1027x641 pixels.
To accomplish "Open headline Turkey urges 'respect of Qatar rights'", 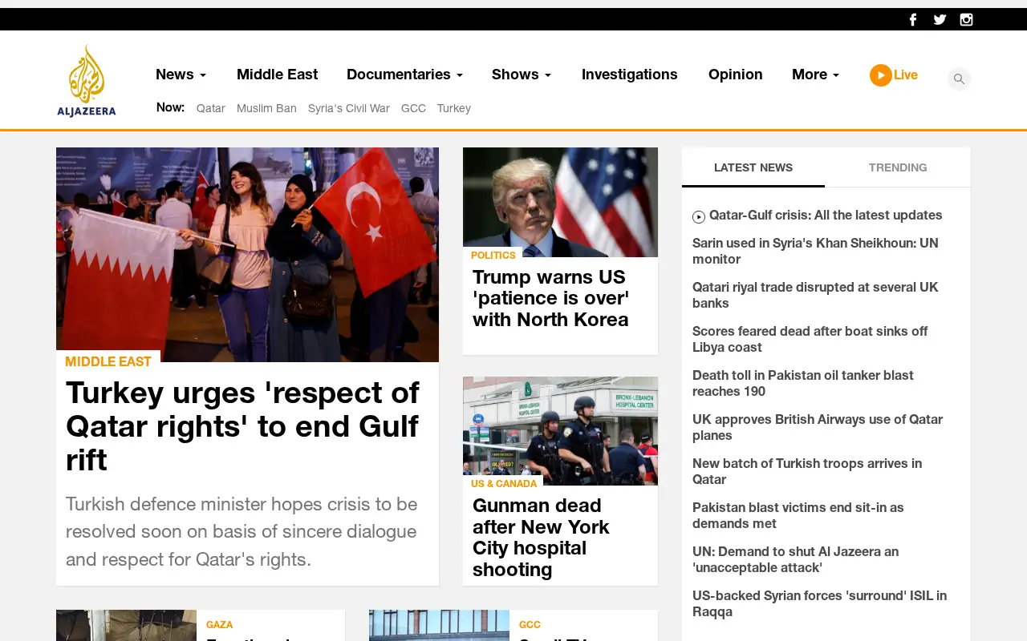I will click(242, 426).
